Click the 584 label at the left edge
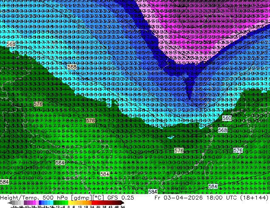270x208 pixels. 4,182
